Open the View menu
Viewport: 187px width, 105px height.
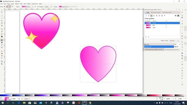[8, 4]
